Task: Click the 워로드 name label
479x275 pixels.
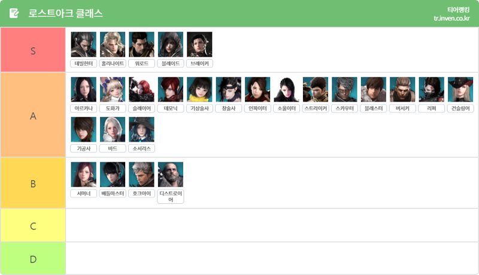Action: pyautogui.click(x=141, y=63)
